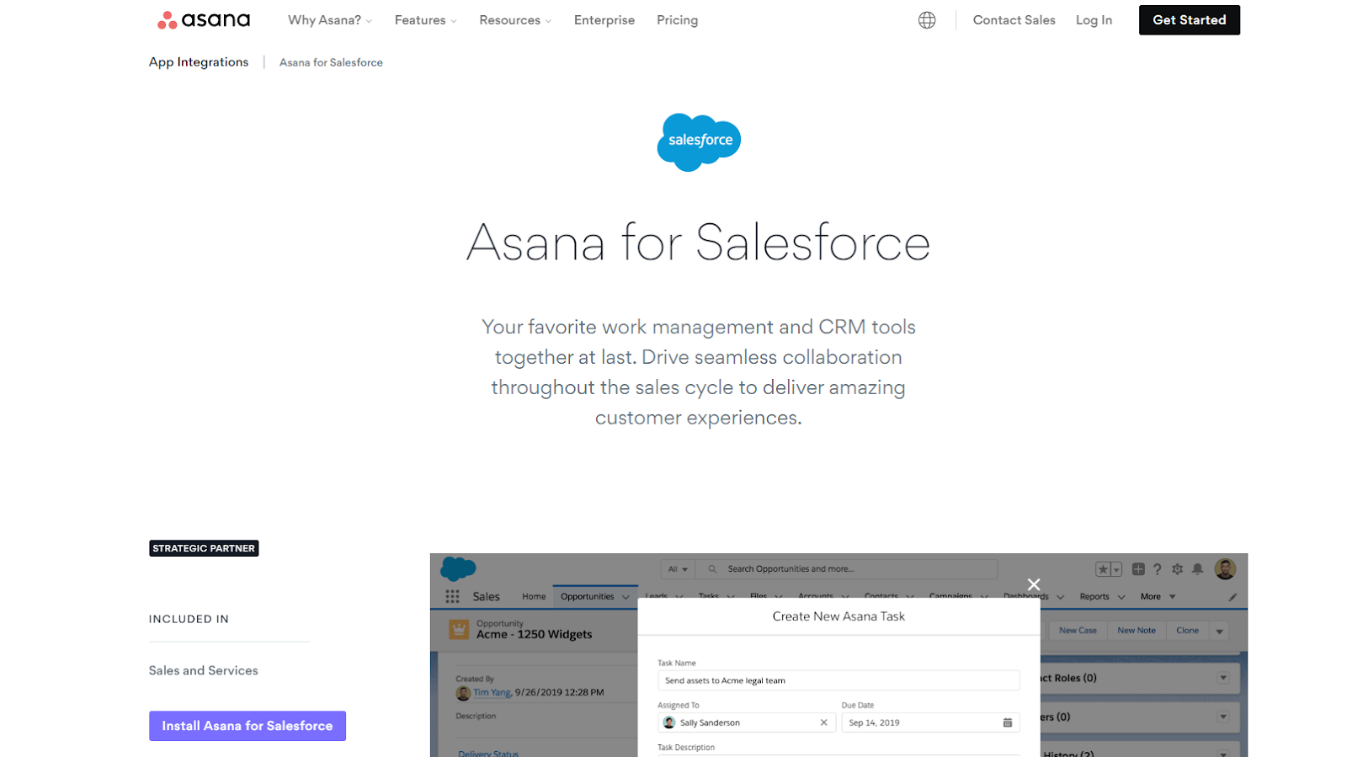Click the Asana for Salesforce main heading
Image resolution: width=1347 pixels, height=757 pixels.
tap(698, 243)
